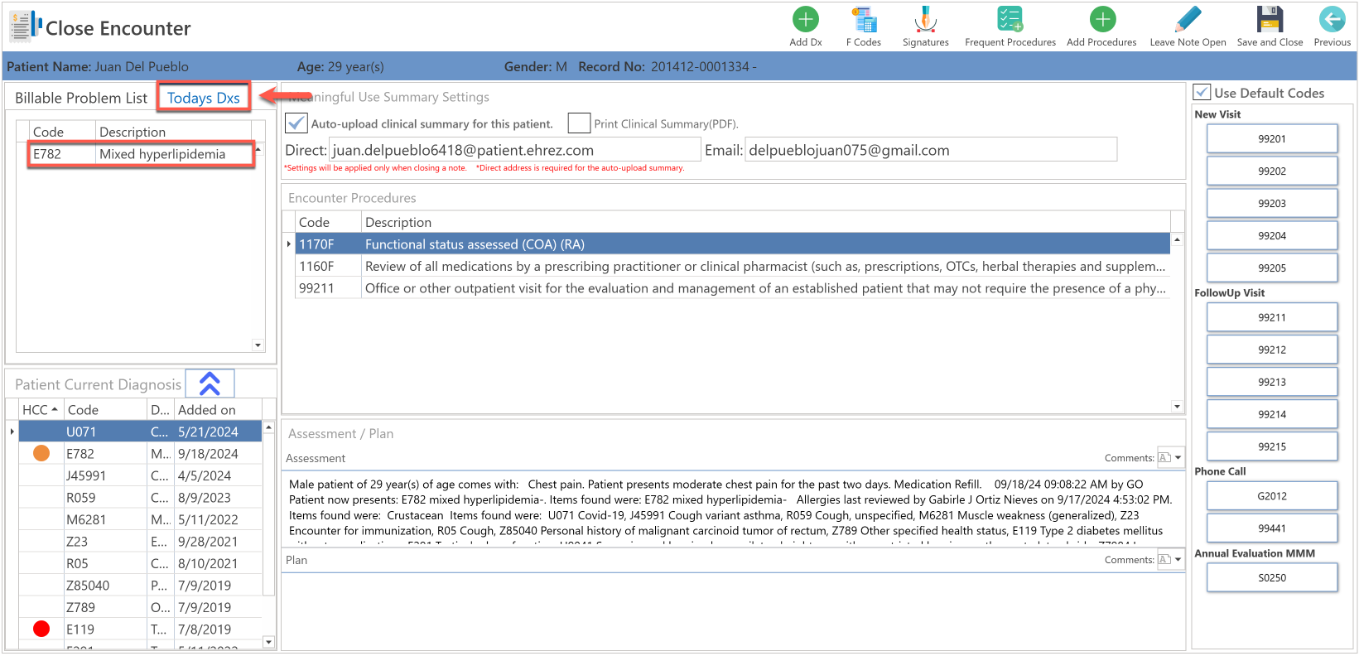Screen dimensions: 1359x656
Task: Open Plan comments text icon
Action: pos(1164,559)
